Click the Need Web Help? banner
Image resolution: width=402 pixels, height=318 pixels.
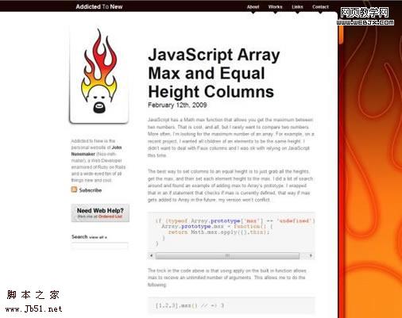[100, 213]
